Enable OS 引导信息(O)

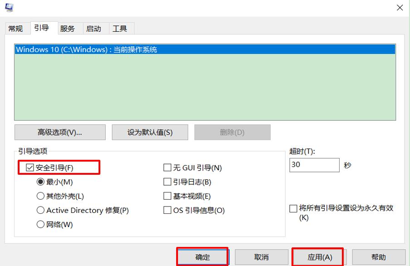click(168, 210)
